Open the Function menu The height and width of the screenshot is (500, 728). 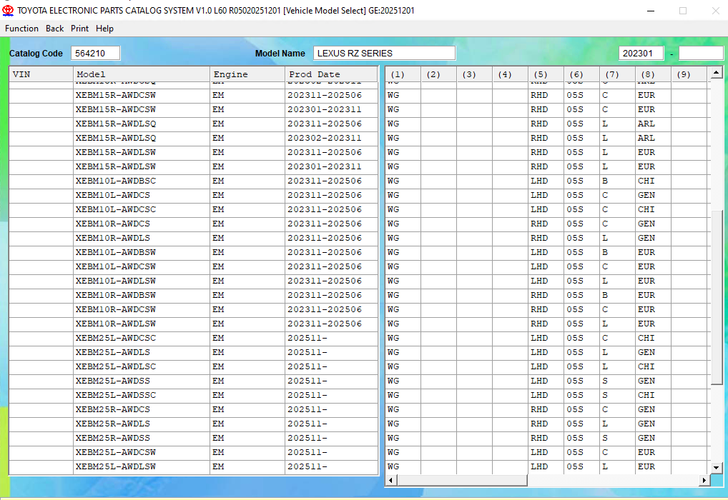(x=21, y=29)
